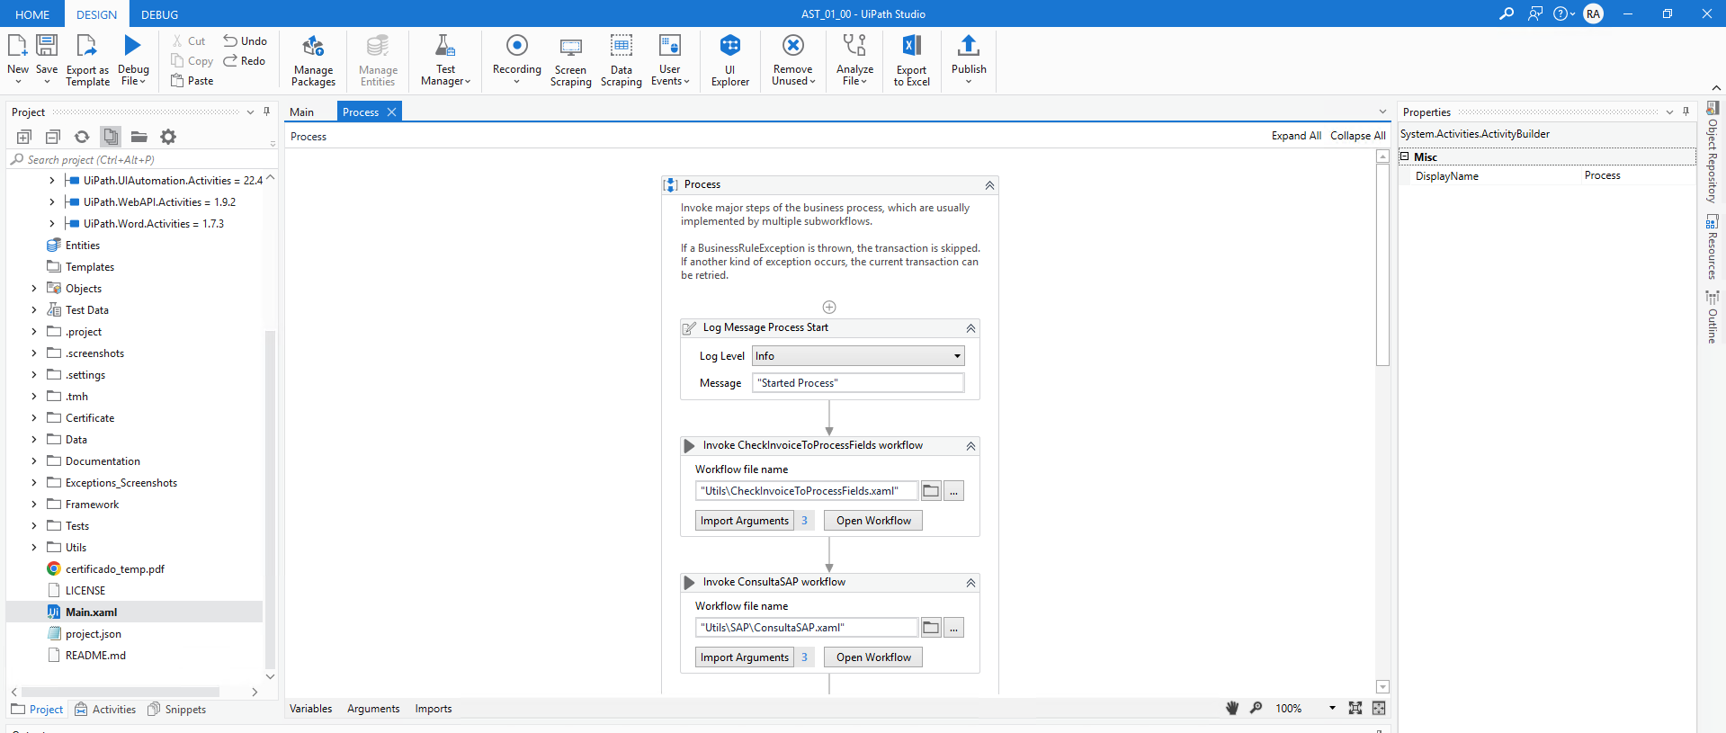1726x733 pixels.
Task: Close the Process tab
Action: [391, 112]
